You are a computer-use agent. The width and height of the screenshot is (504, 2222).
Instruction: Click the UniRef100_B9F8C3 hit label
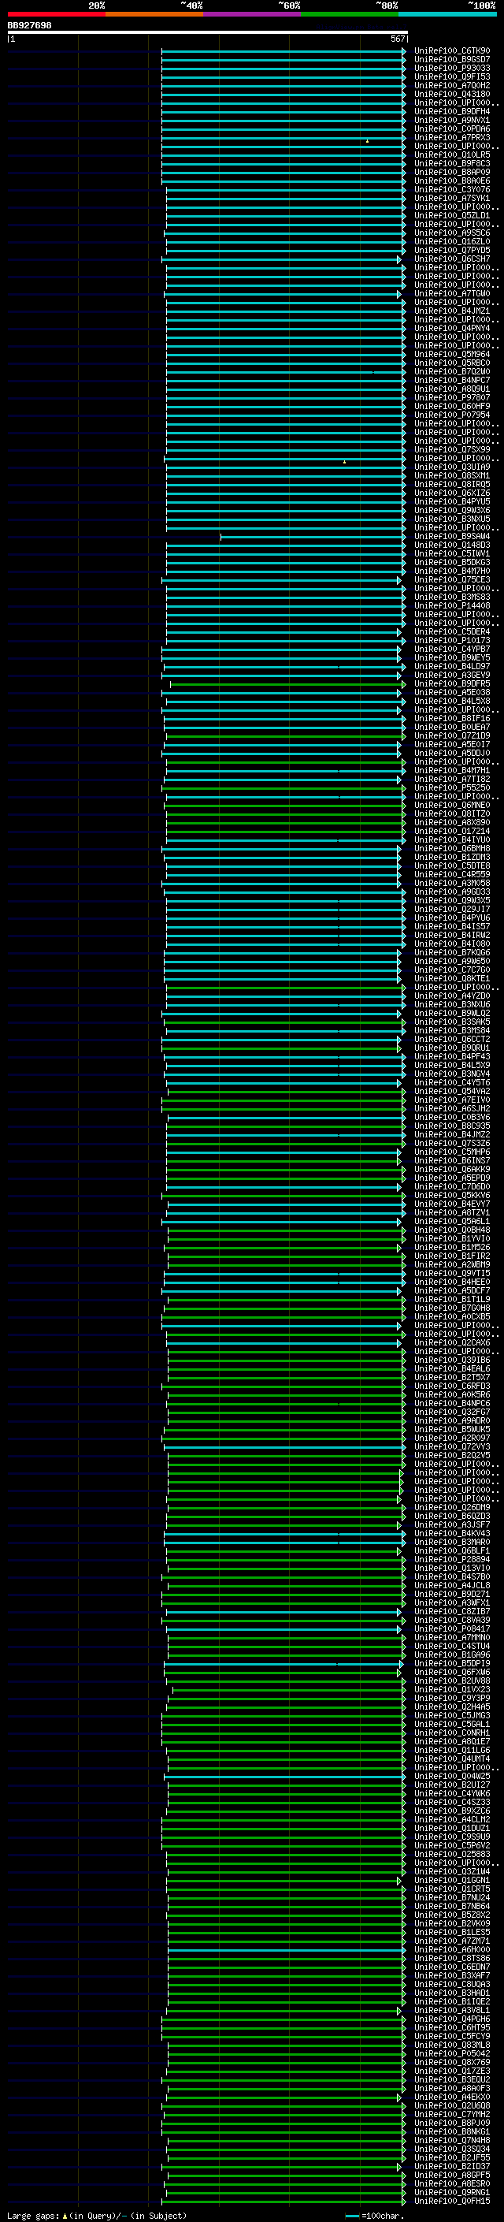[451, 163]
